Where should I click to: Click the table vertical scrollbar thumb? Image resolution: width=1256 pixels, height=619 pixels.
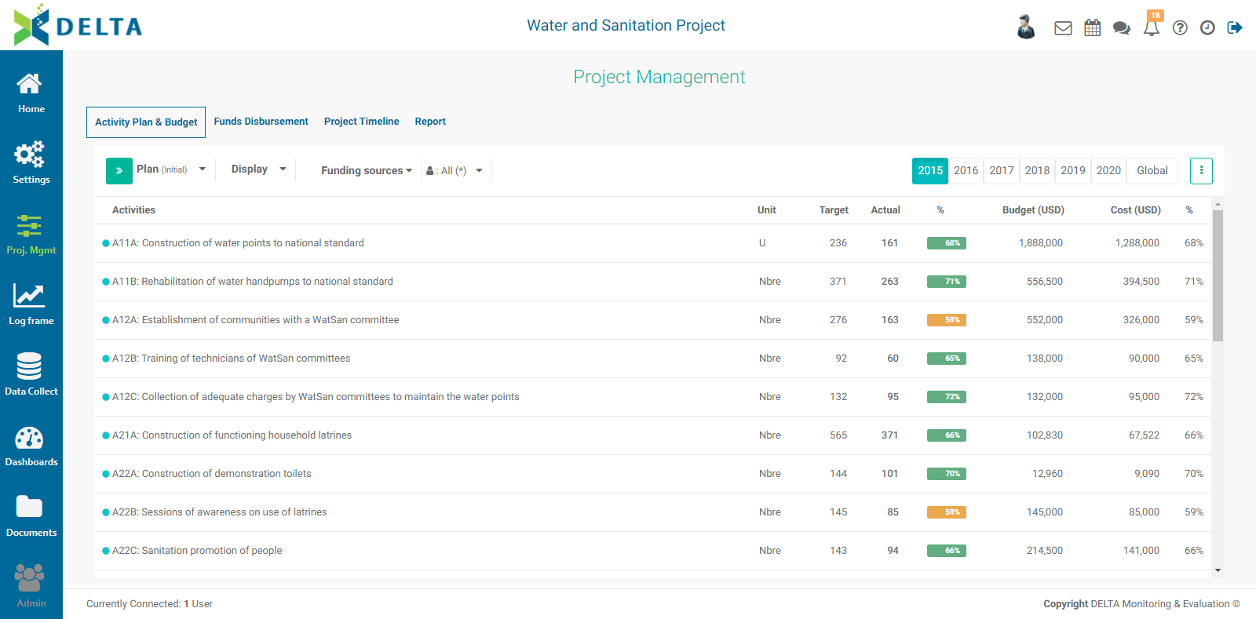click(x=1218, y=275)
